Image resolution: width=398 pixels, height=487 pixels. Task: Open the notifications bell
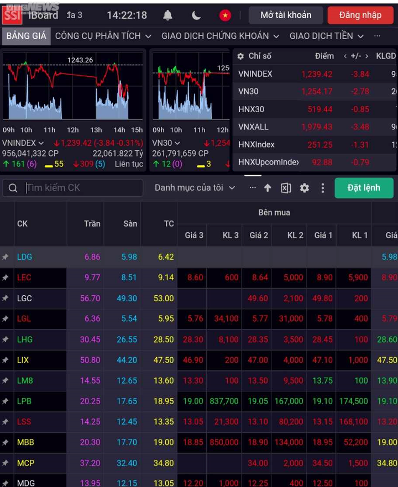167,15
